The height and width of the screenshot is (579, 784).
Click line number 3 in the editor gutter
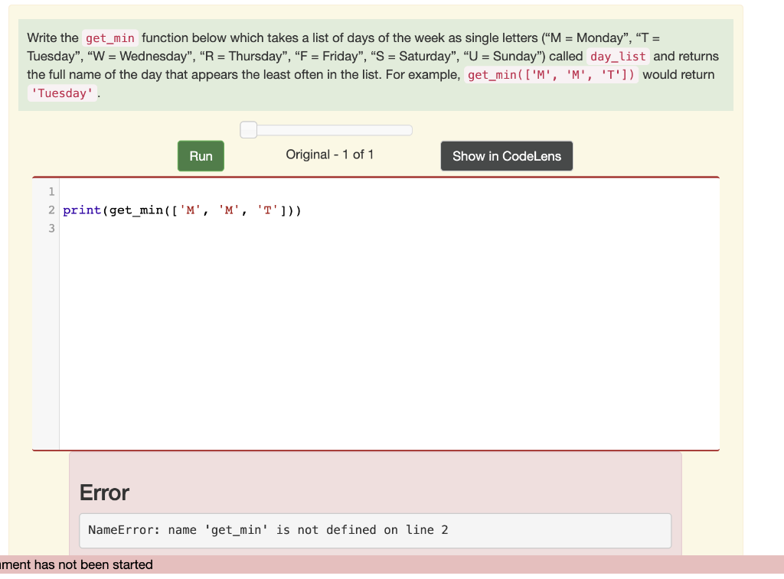(x=51, y=228)
